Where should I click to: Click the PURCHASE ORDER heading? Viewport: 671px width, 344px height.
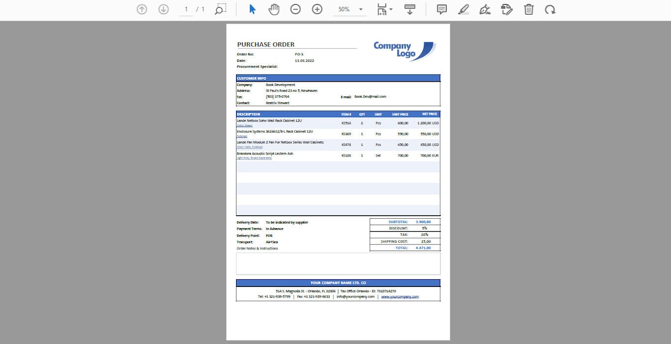coord(265,45)
